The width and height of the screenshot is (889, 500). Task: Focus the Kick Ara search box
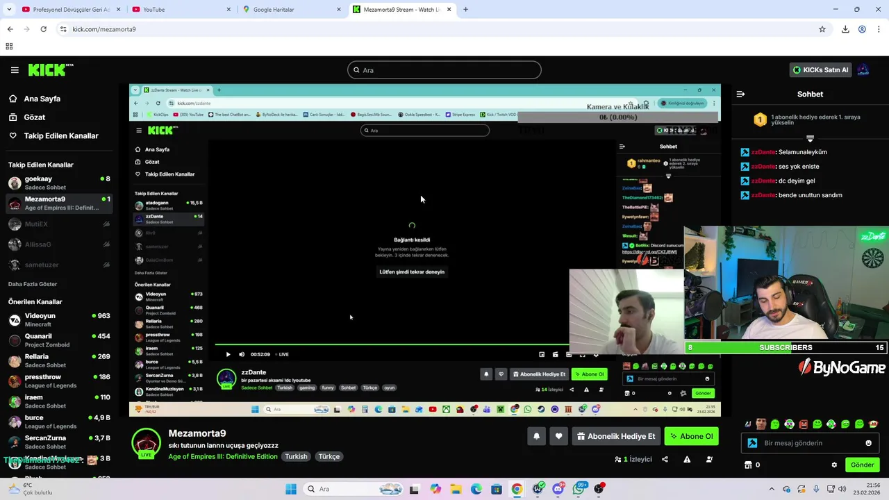coord(444,70)
